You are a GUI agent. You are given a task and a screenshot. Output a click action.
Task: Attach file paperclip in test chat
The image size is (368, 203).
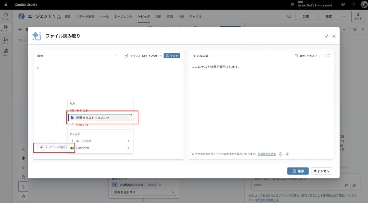pyautogui.click(x=346, y=185)
